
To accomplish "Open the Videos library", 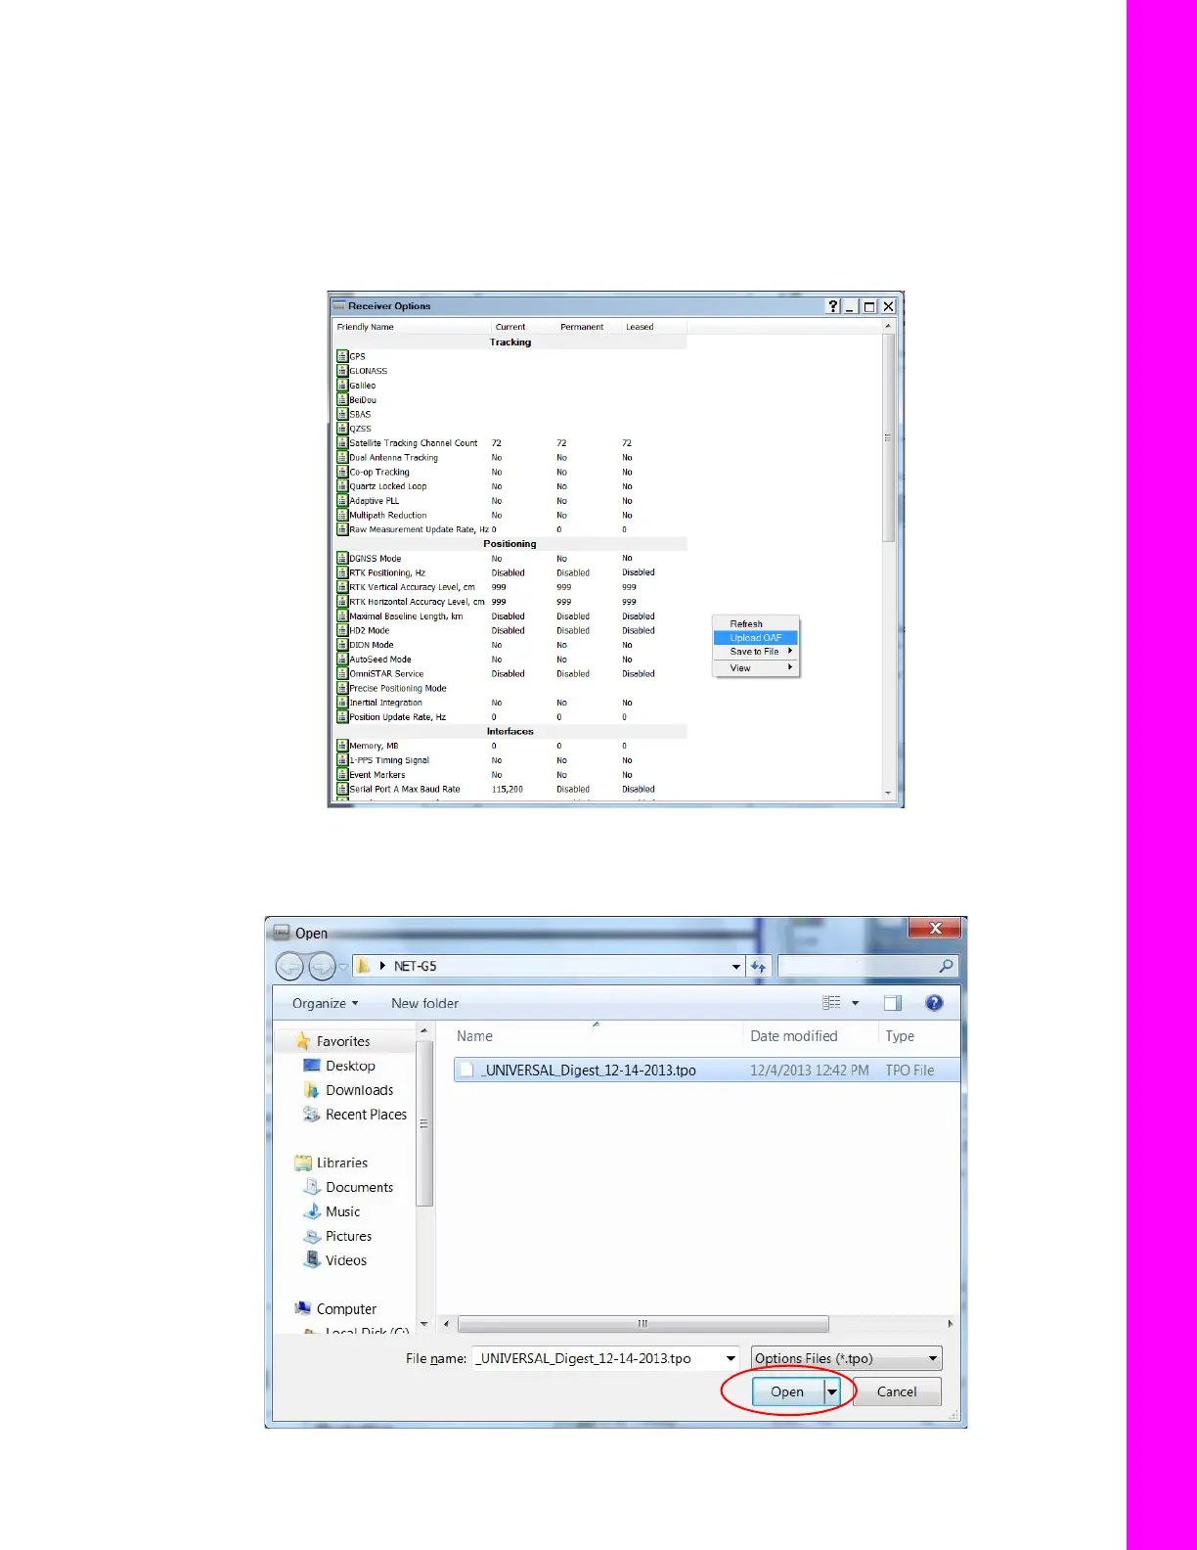I will click(x=345, y=1260).
